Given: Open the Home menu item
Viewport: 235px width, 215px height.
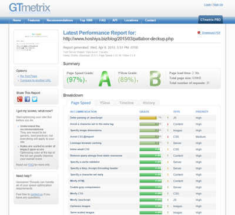Looking at the screenshot, I should tap(17, 20).
